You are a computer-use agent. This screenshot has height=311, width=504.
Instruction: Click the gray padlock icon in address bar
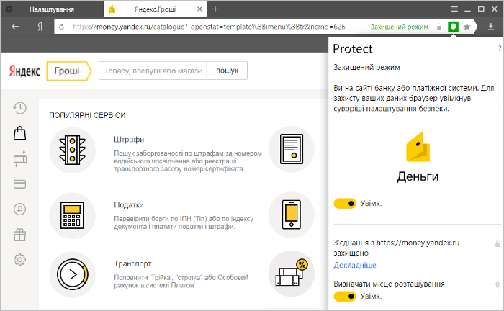(x=439, y=27)
